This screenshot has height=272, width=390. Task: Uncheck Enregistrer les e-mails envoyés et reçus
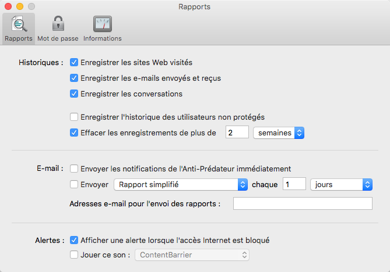[74, 78]
